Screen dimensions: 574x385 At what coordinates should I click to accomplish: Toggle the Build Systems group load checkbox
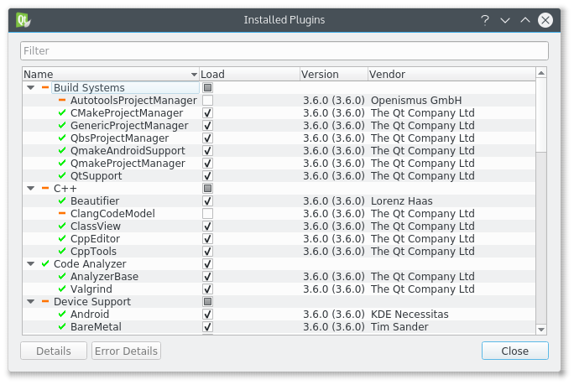[x=207, y=87]
